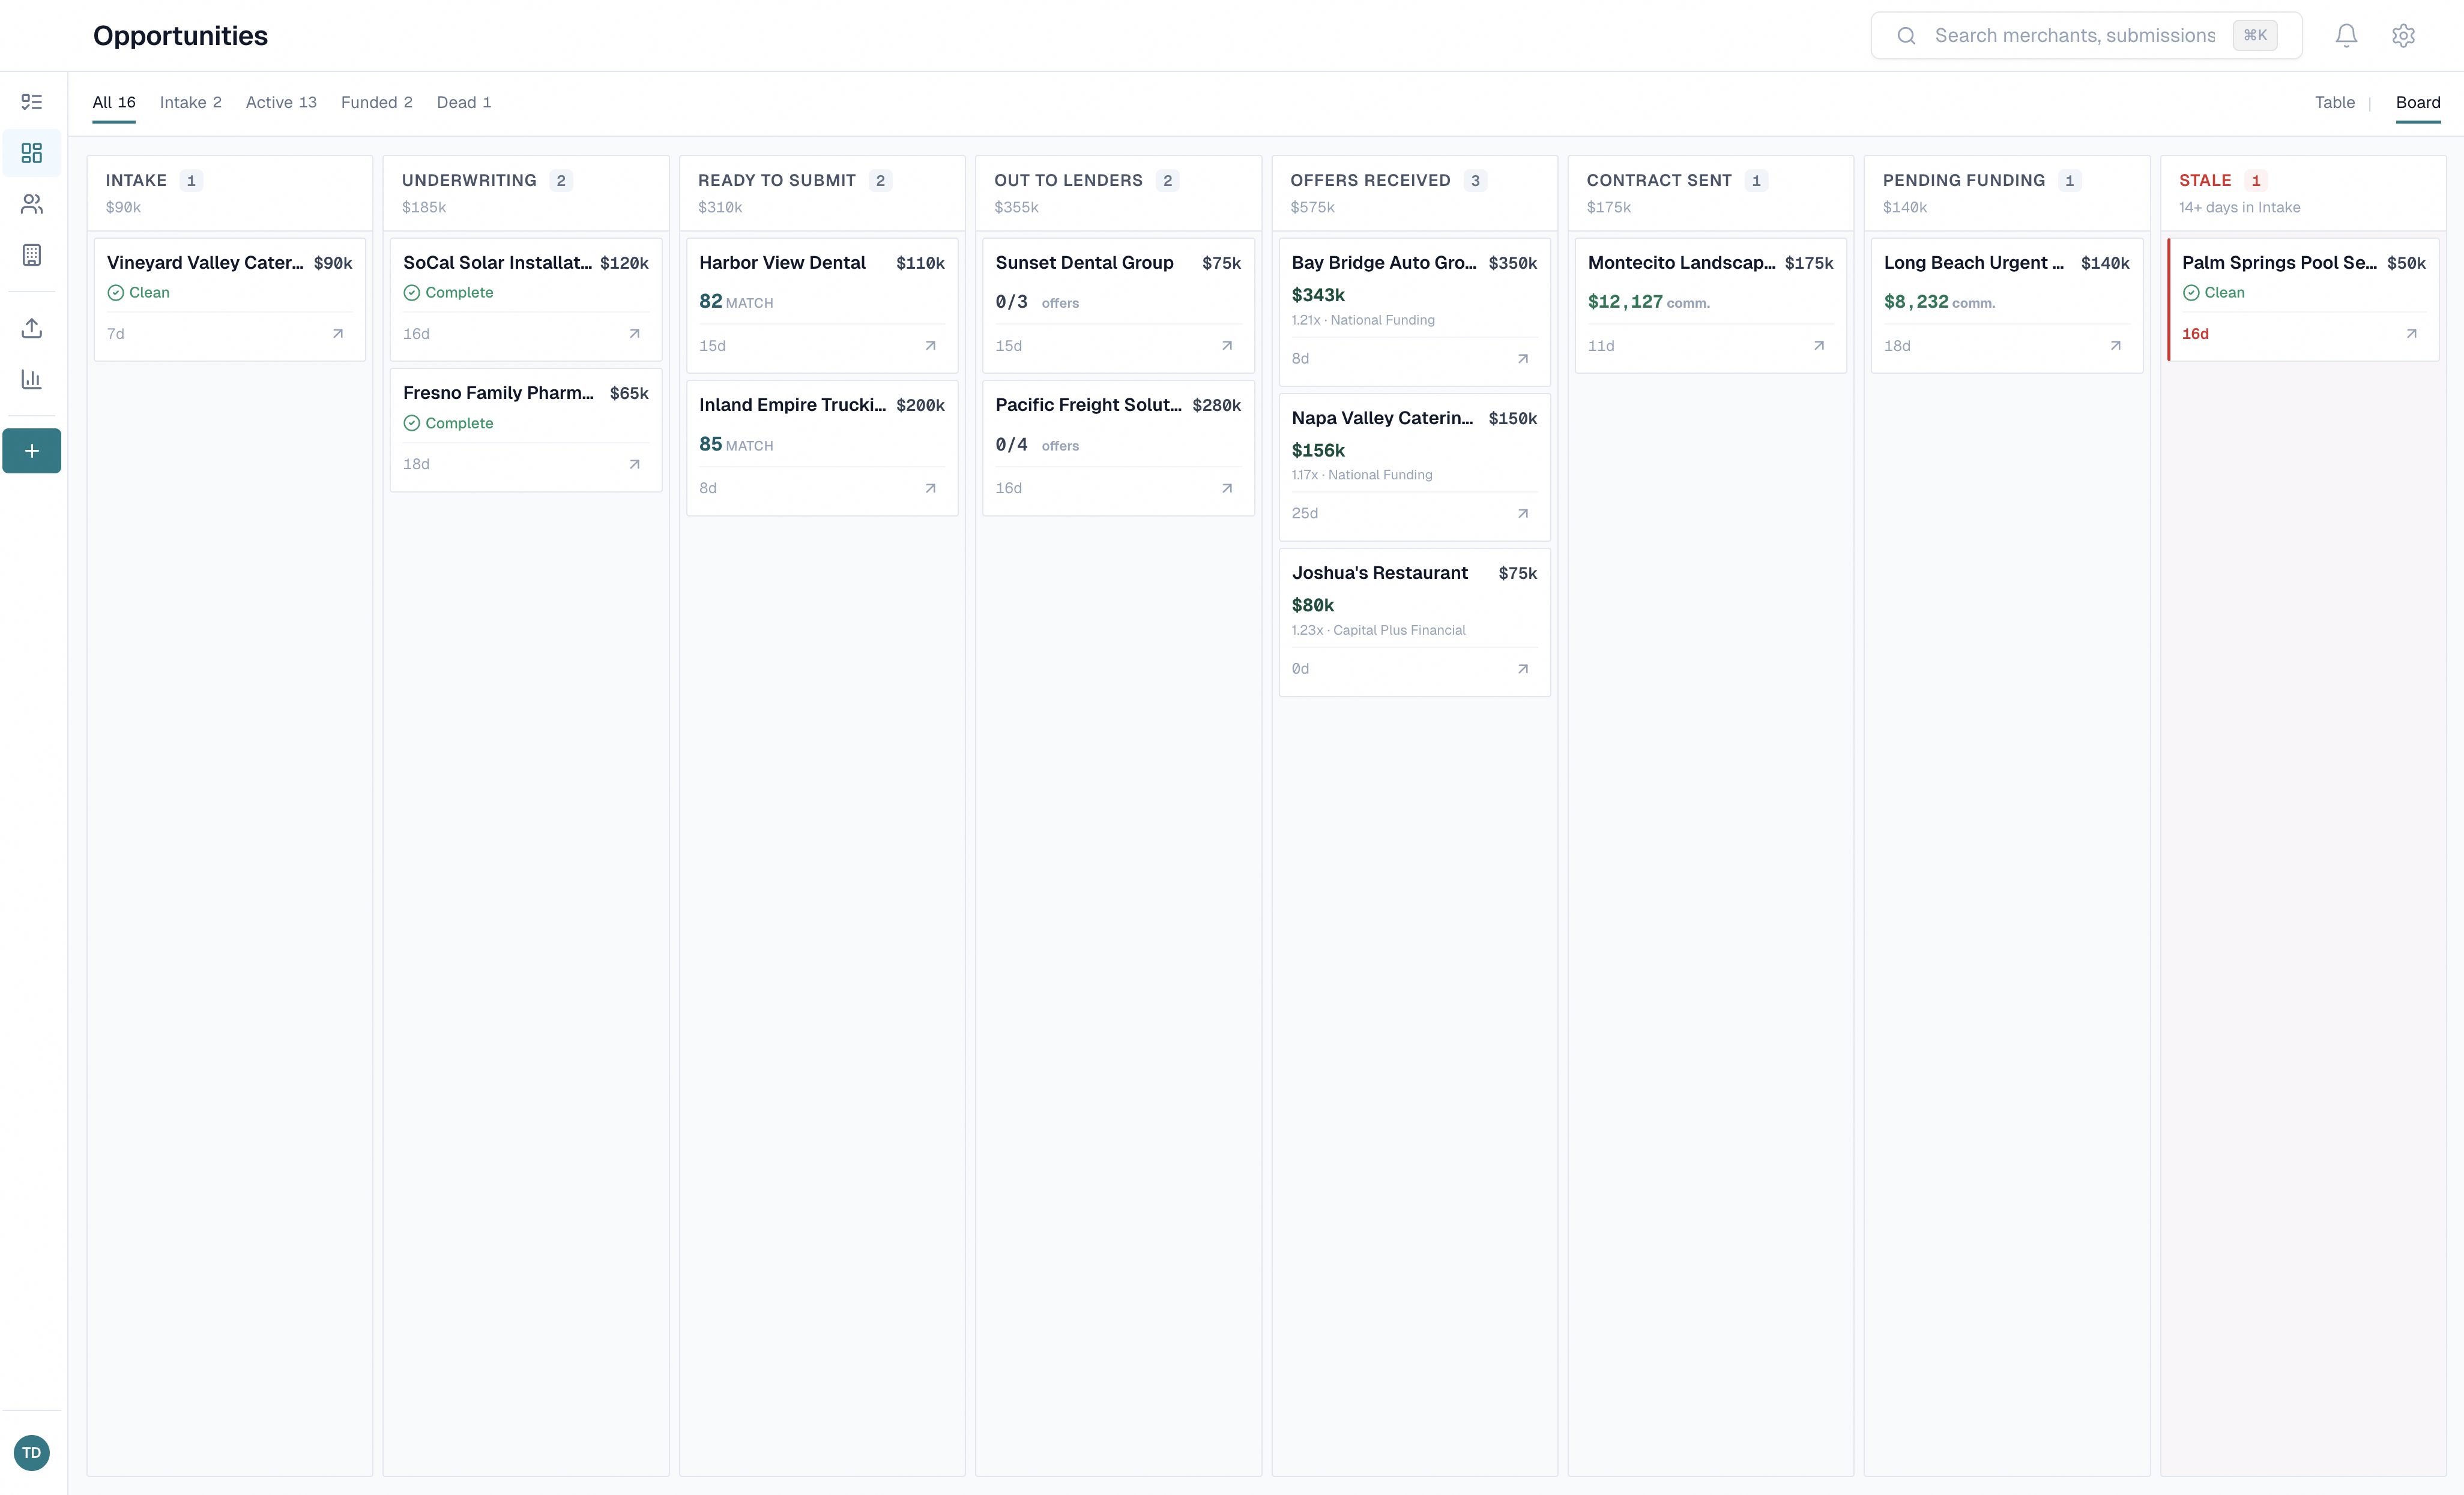Click the search merchants input field
The height and width of the screenshot is (1495, 2464).
[x=2074, y=36]
